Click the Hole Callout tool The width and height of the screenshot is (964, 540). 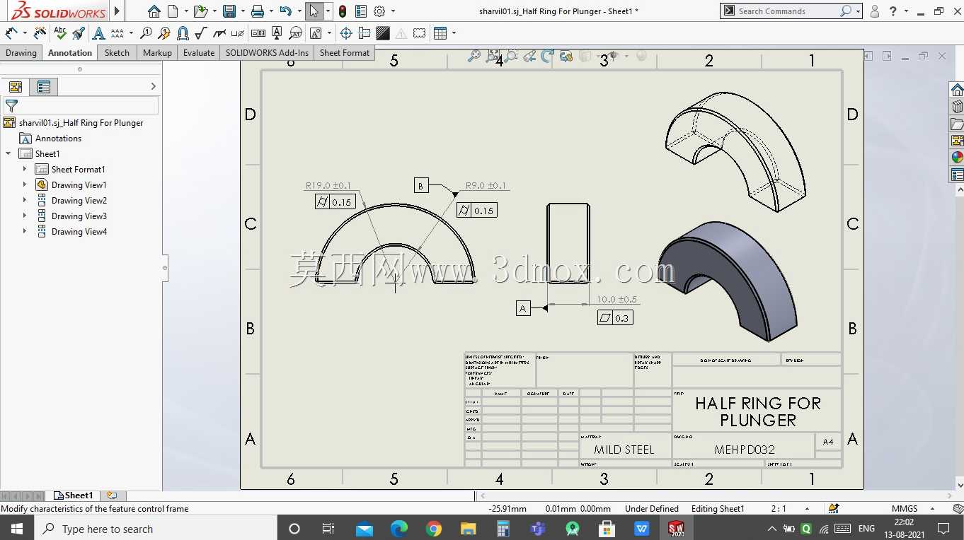238,33
